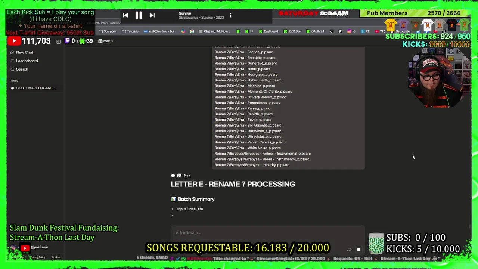The width and height of the screenshot is (478, 269).
Task: Select the Erra - White Noise_p.psarc line
Action: pos(248,148)
